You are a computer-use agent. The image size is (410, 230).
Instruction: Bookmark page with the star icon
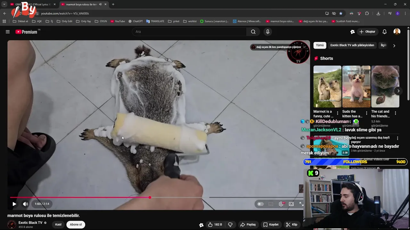(341, 13)
